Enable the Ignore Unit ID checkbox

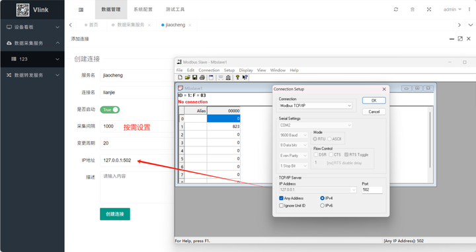tap(281, 205)
